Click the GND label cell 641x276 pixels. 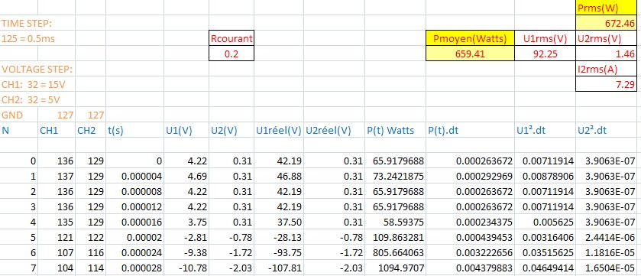coord(19,115)
